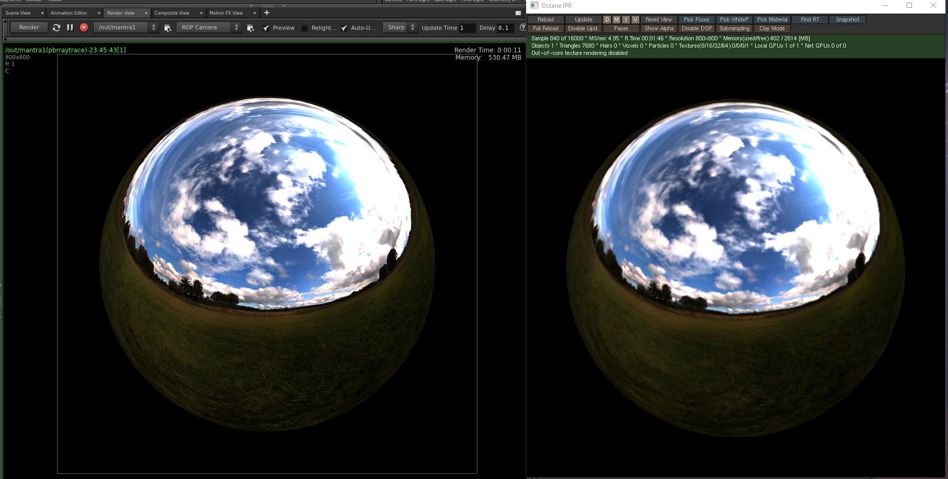
Task: Click the Render button in the Render View
Action: click(x=29, y=27)
